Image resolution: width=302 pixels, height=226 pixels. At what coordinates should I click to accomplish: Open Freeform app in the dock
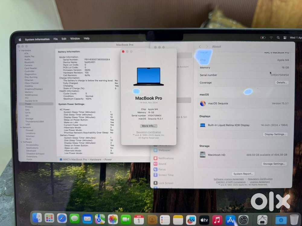191,220
